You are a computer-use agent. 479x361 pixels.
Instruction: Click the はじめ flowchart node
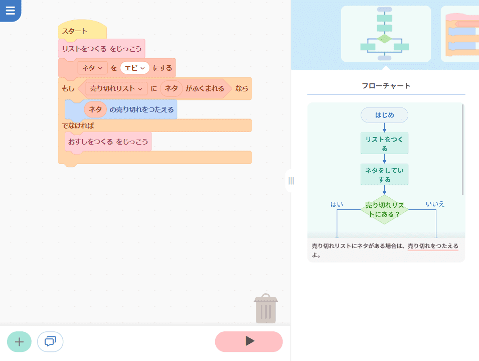384,115
